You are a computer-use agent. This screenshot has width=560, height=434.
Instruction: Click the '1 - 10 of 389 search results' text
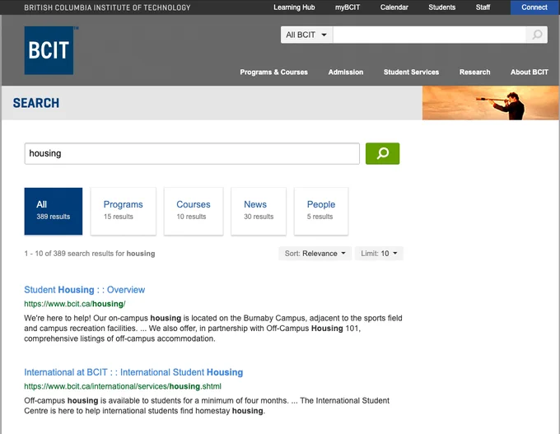[90, 254]
